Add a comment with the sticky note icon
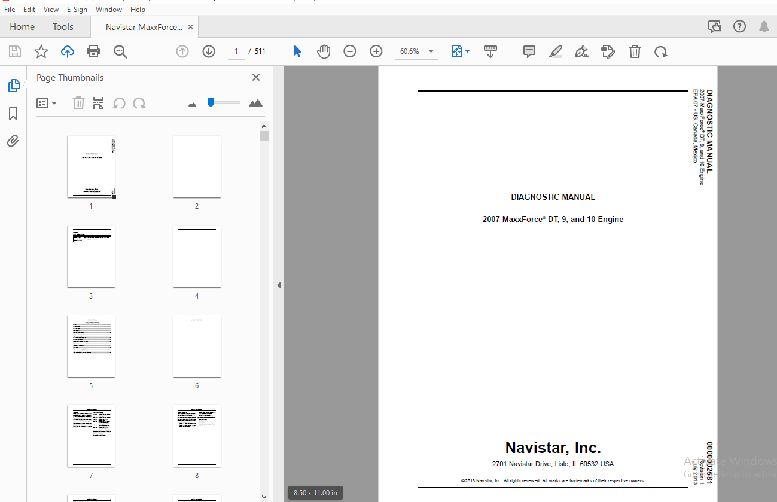 click(529, 51)
